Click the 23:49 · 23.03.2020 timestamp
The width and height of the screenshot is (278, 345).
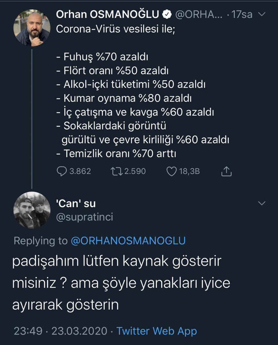[x=60, y=331]
